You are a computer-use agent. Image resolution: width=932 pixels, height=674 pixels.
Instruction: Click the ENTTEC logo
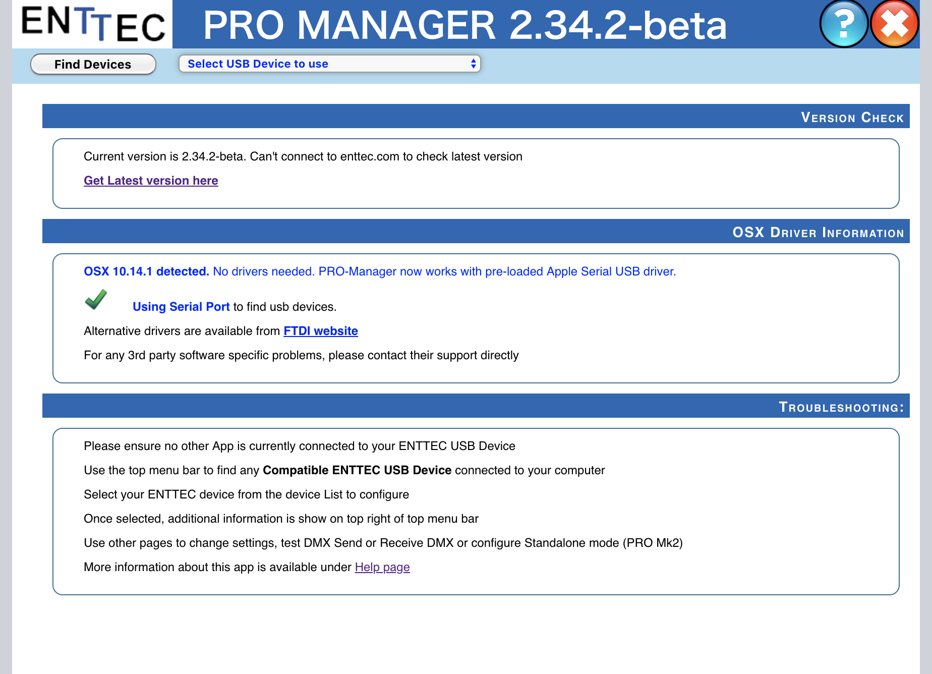pyautogui.click(x=93, y=24)
